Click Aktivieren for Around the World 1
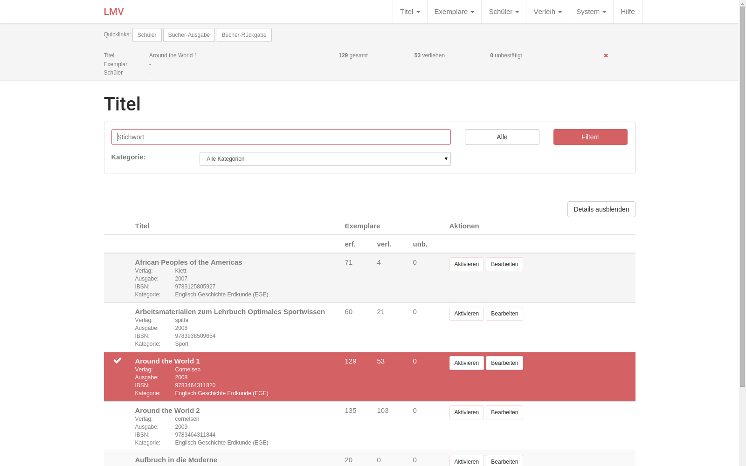This screenshot has width=746, height=466. pyautogui.click(x=466, y=363)
